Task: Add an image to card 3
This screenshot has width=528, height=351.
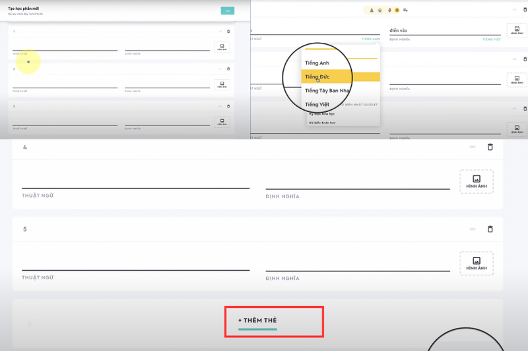Action: [222, 122]
